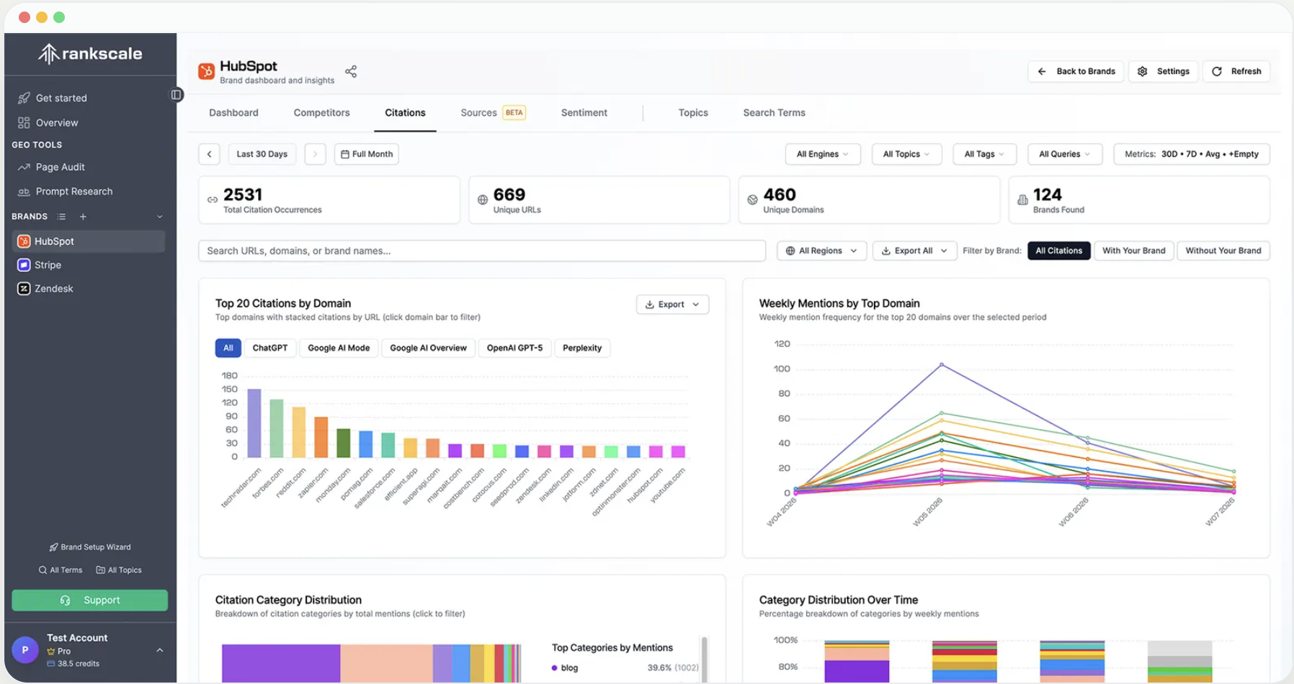Click the URL and domain search field
The image size is (1294, 684).
(482, 251)
